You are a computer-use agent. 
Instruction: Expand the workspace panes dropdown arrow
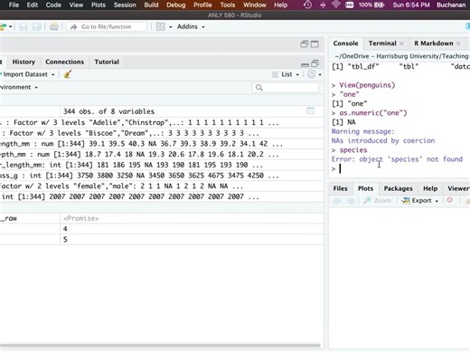point(171,27)
